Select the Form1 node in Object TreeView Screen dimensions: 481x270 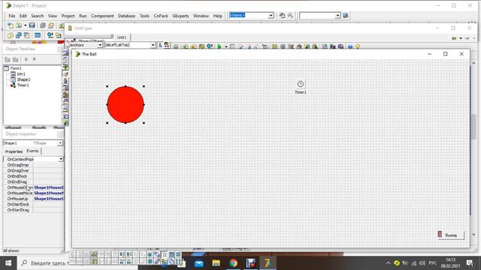tap(15, 68)
